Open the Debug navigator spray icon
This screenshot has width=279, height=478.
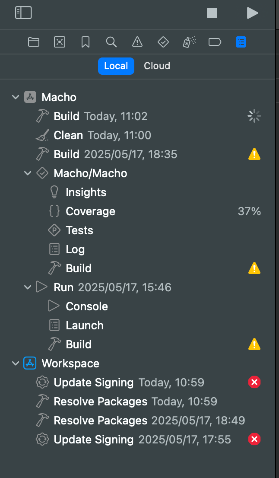pyautogui.click(x=189, y=42)
